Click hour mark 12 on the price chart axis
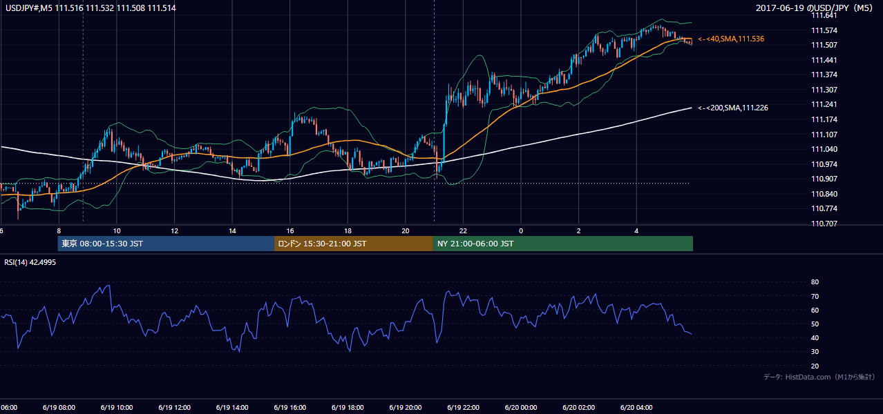883x414 pixels. point(174,230)
